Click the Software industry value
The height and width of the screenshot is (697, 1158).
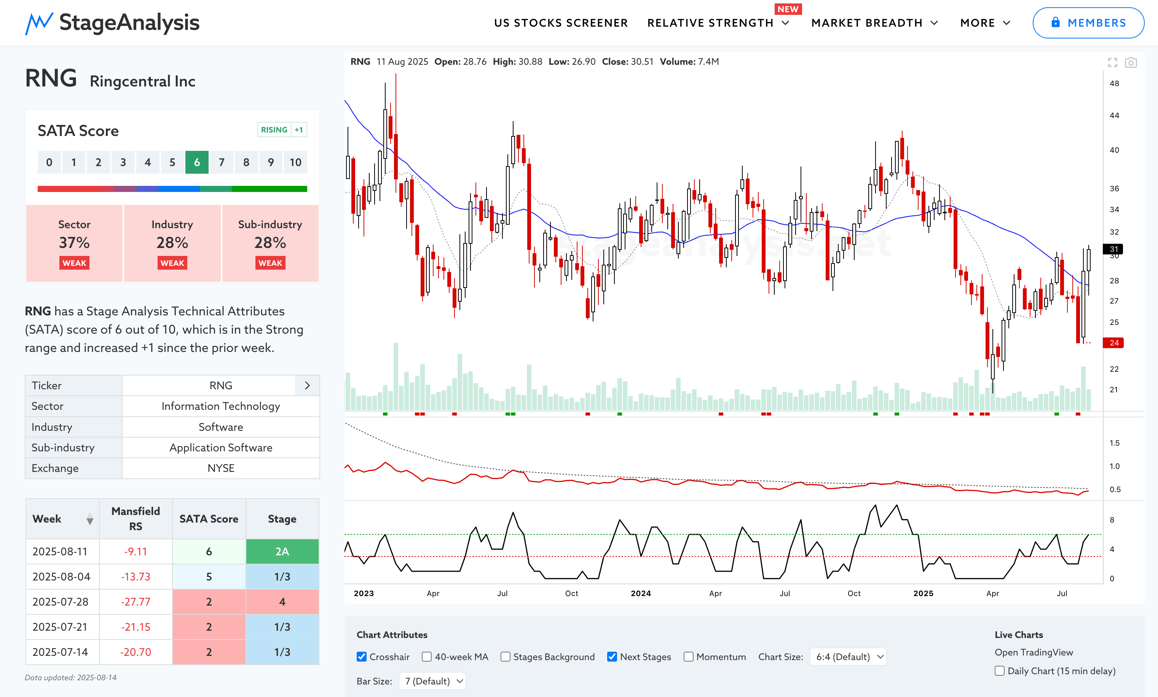pyautogui.click(x=221, y=427)
